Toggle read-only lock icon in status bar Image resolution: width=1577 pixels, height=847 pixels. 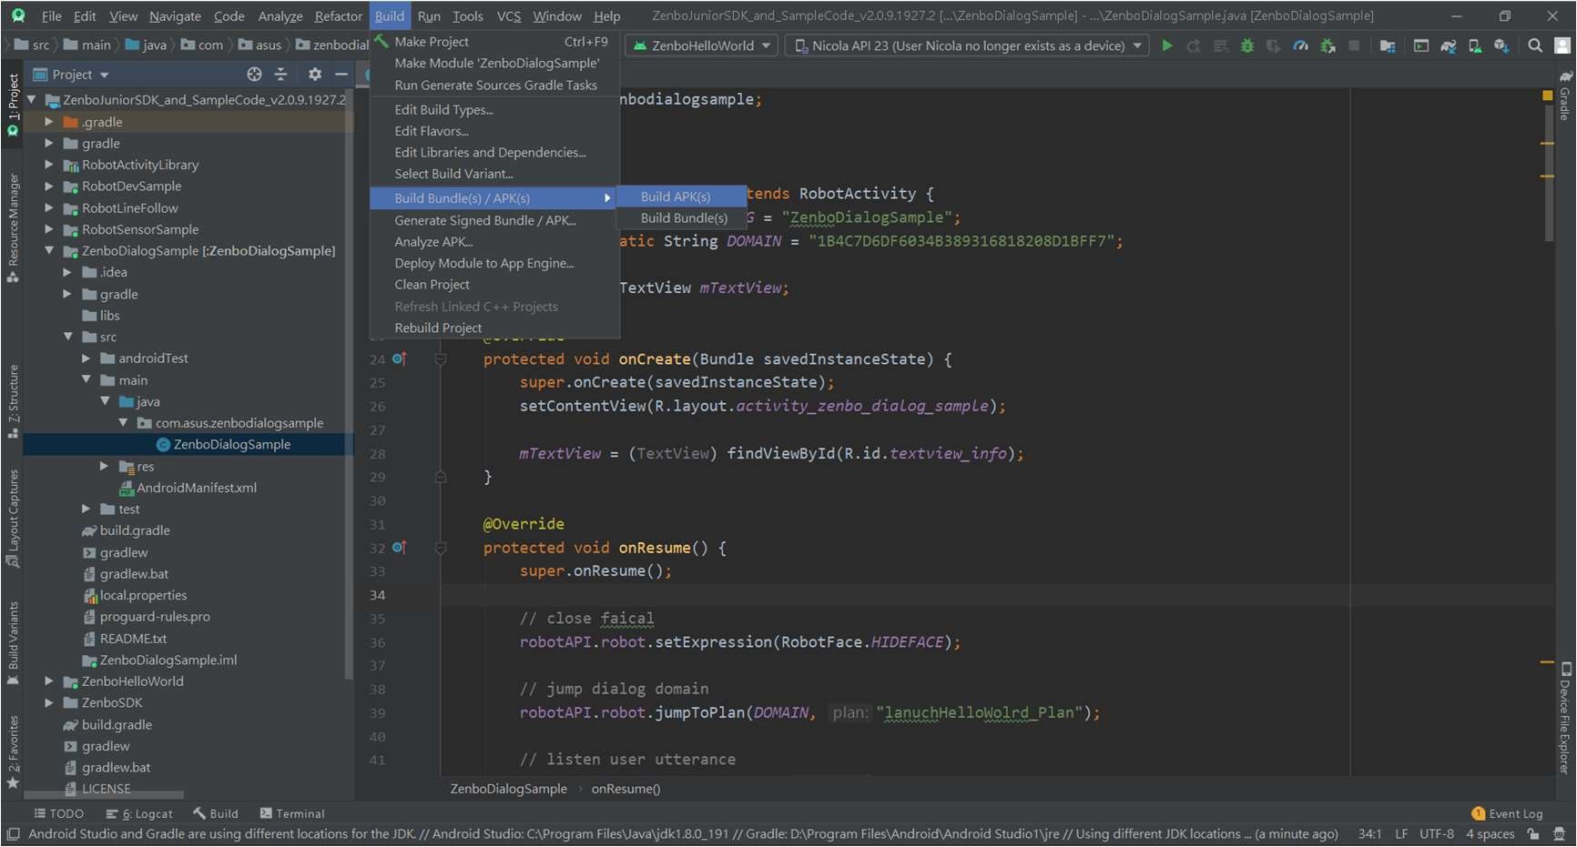(x=1533, y=833)
